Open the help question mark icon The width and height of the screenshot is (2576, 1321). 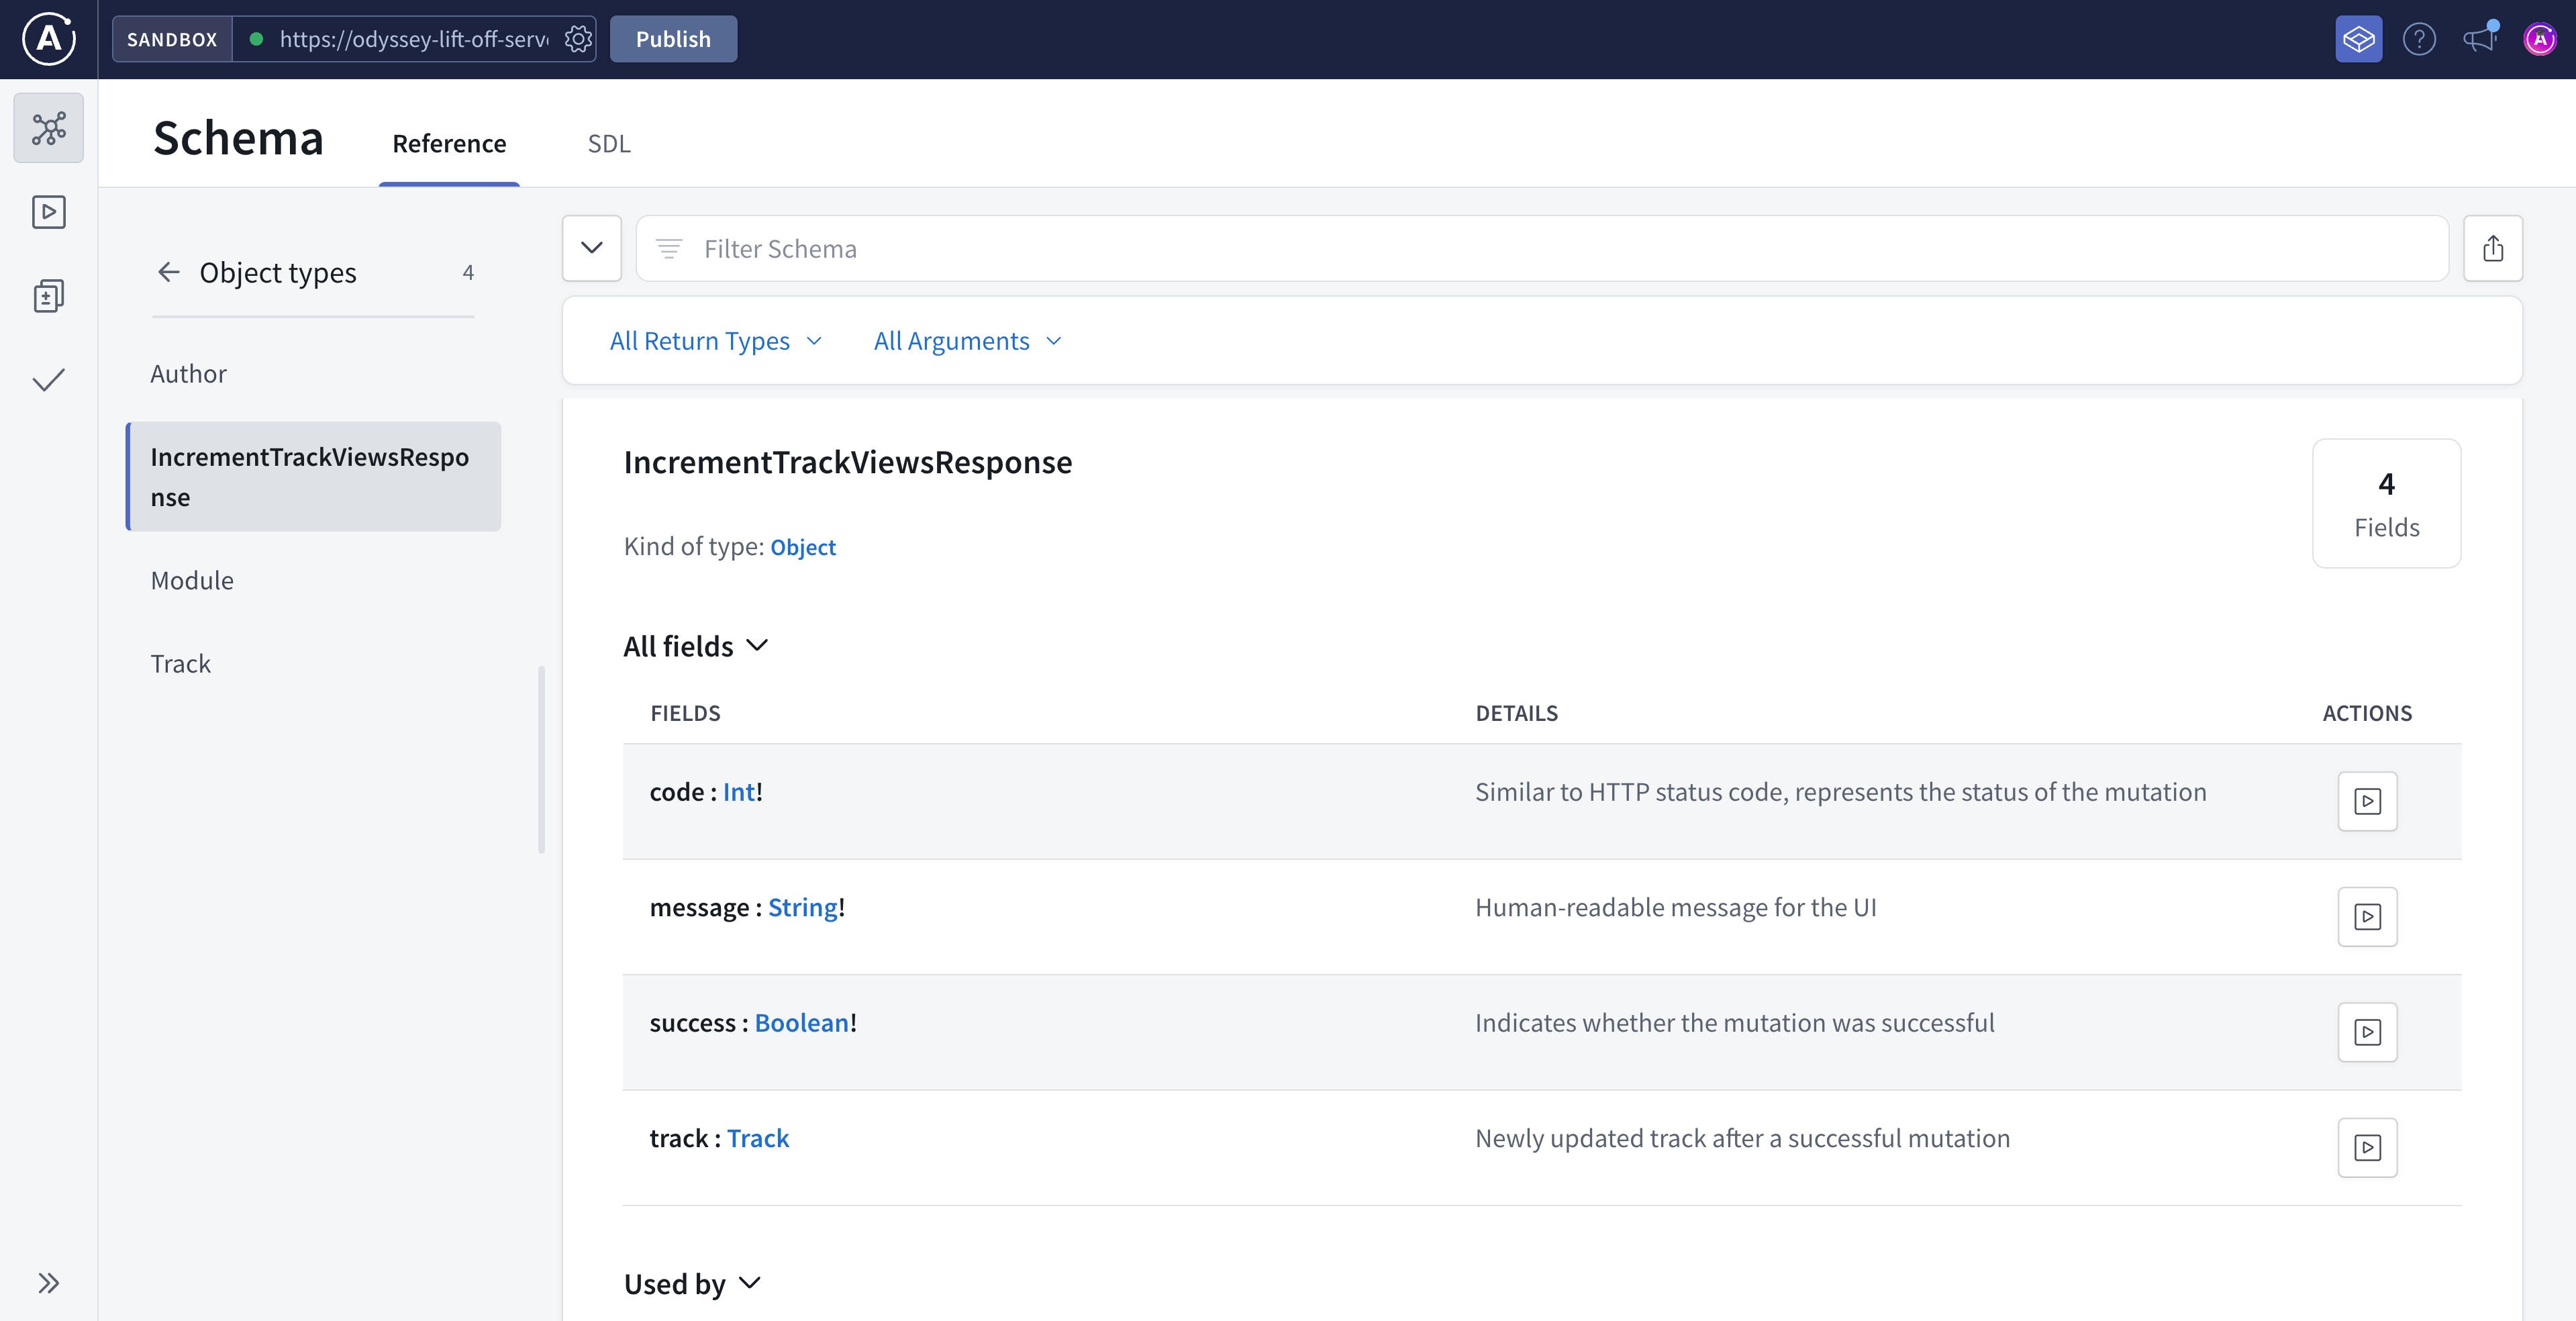point(2419,39)
